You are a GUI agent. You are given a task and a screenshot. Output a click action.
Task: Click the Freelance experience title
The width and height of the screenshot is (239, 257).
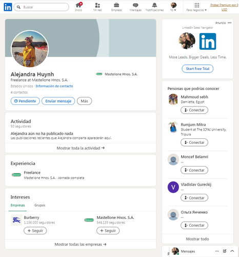click(32, 173)
